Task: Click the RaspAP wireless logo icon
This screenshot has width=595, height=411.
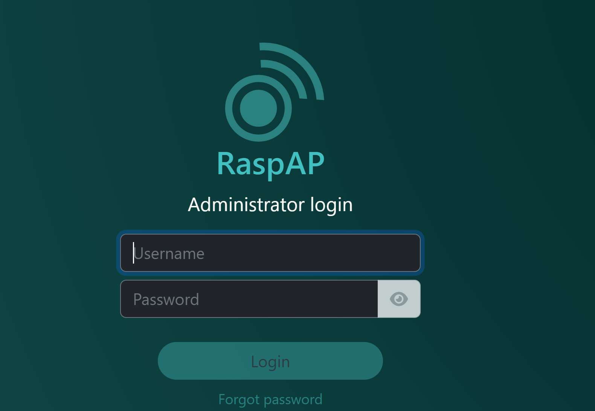Action: [275, 92]
